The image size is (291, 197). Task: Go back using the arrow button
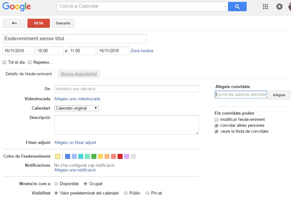coord(14,23)
